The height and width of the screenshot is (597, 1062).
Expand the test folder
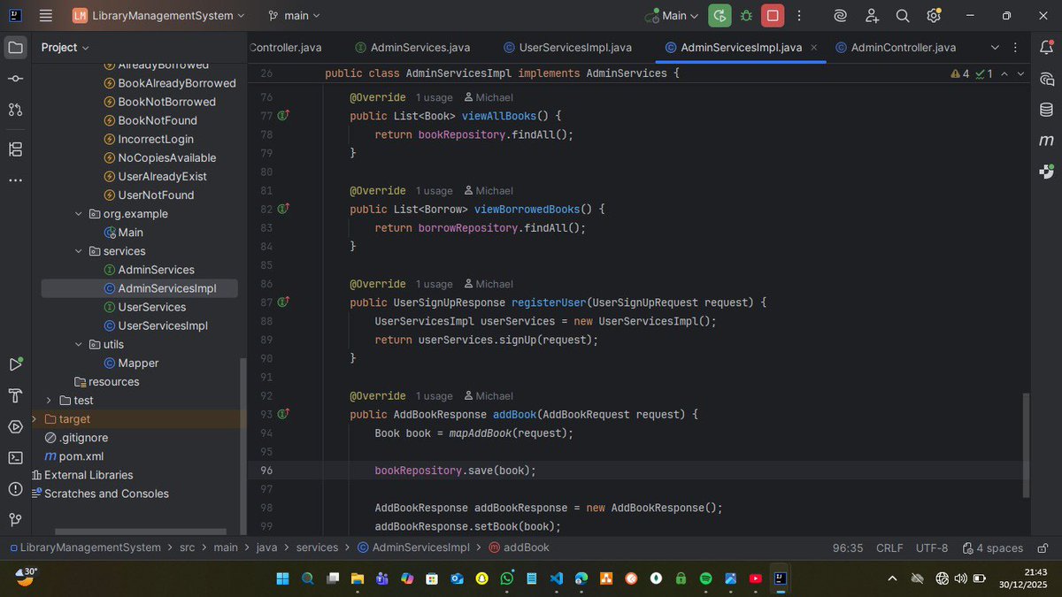pos(50,401)
